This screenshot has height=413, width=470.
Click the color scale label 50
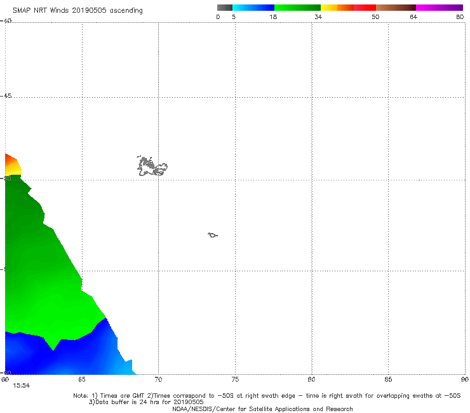click(x=375, y=17)
